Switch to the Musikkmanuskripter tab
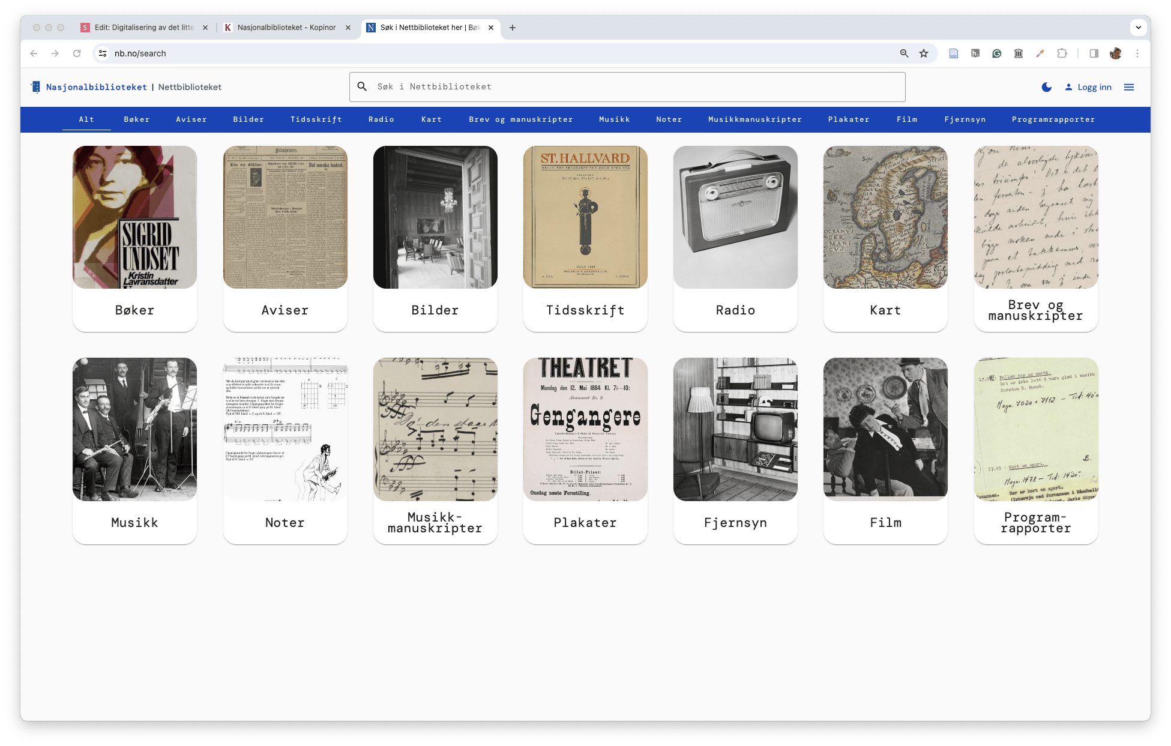 [x=754, y=119]
